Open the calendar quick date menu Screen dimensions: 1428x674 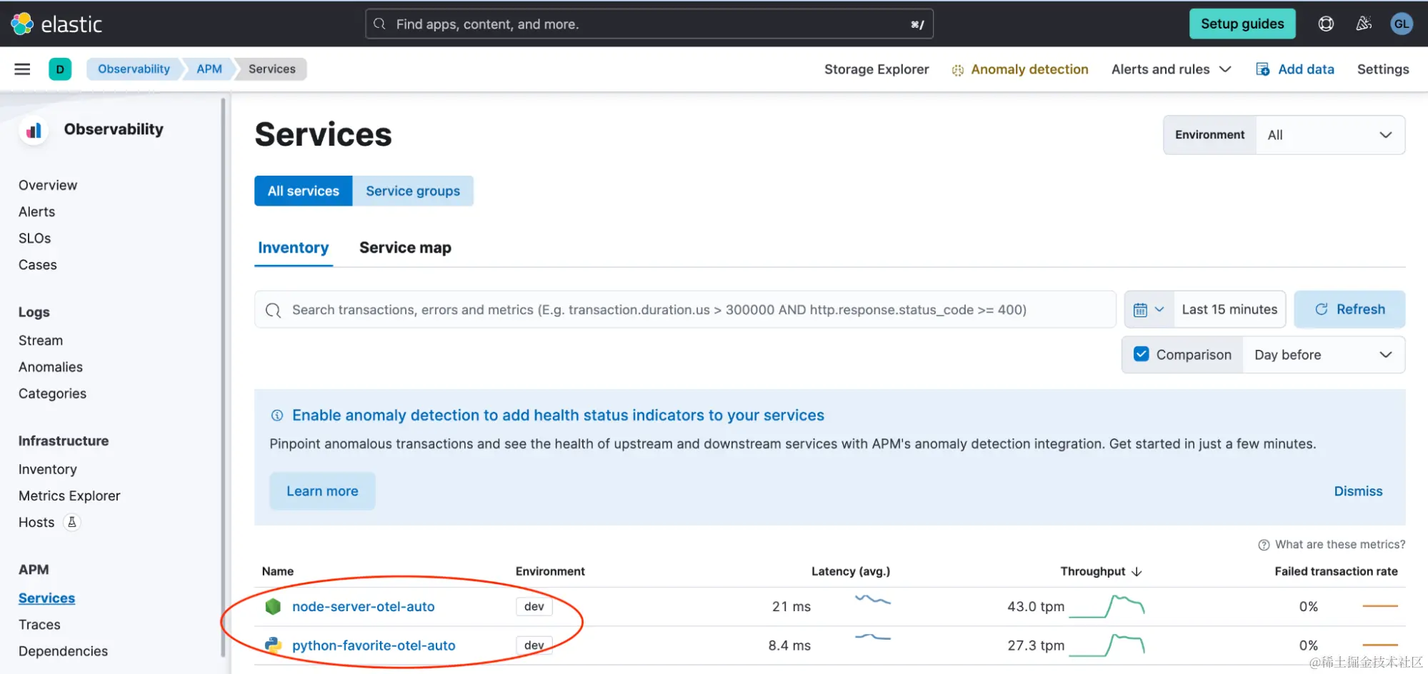1149,309
